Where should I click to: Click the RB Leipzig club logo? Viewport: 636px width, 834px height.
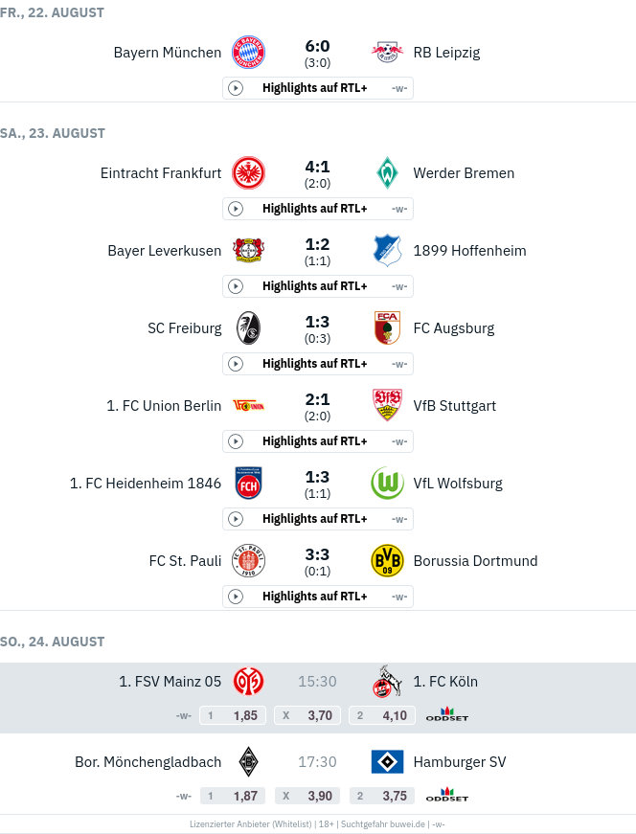pyautogui.click(x=387, y=53)
